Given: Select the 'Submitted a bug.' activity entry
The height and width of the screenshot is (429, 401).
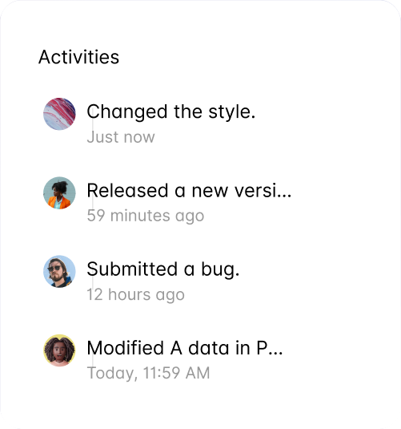Looking at the screenshot, I should tap(163, 269).
